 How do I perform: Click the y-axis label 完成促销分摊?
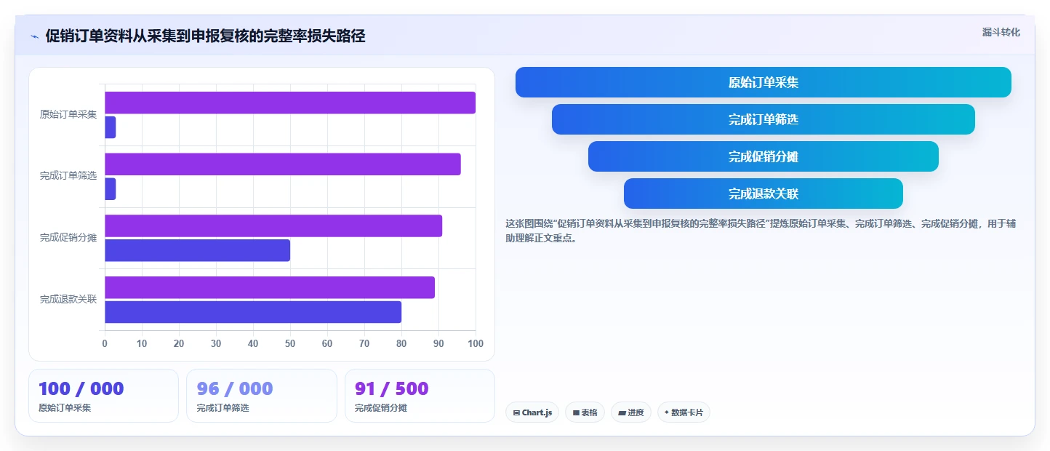tap(68, 238)
